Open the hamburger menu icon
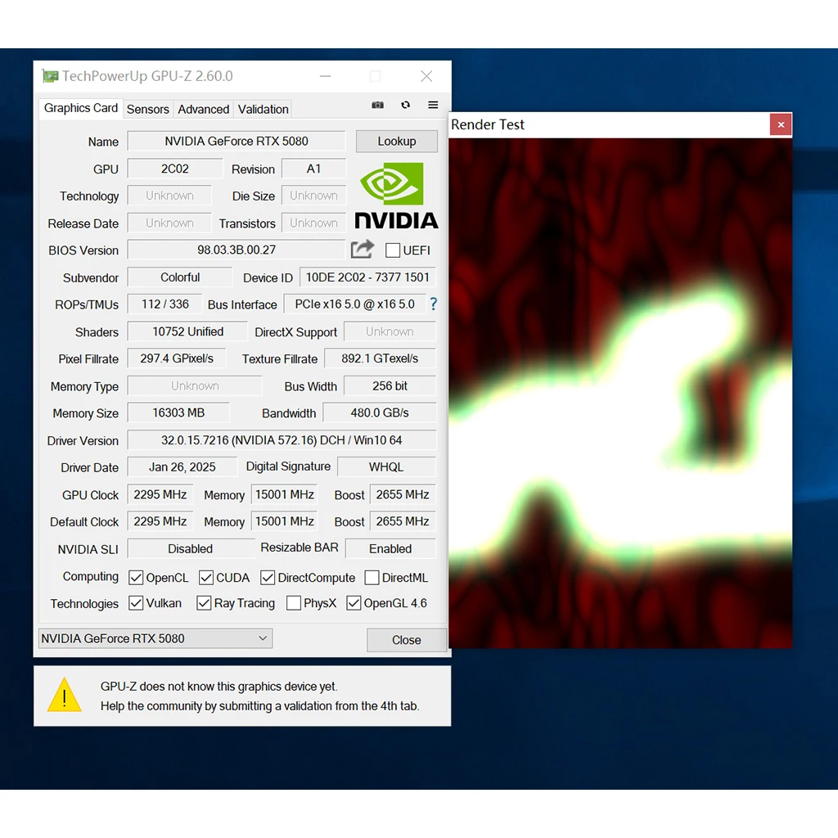 pyautogui.click(x=433, y=106)
